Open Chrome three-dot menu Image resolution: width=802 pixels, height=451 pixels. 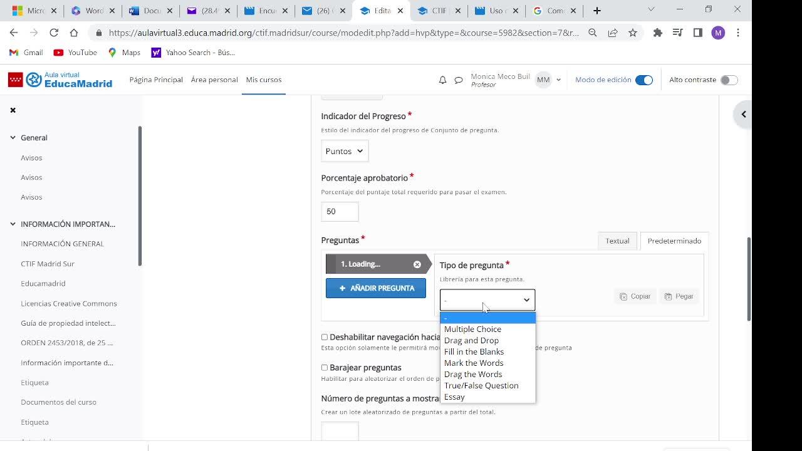pos(738,33)
